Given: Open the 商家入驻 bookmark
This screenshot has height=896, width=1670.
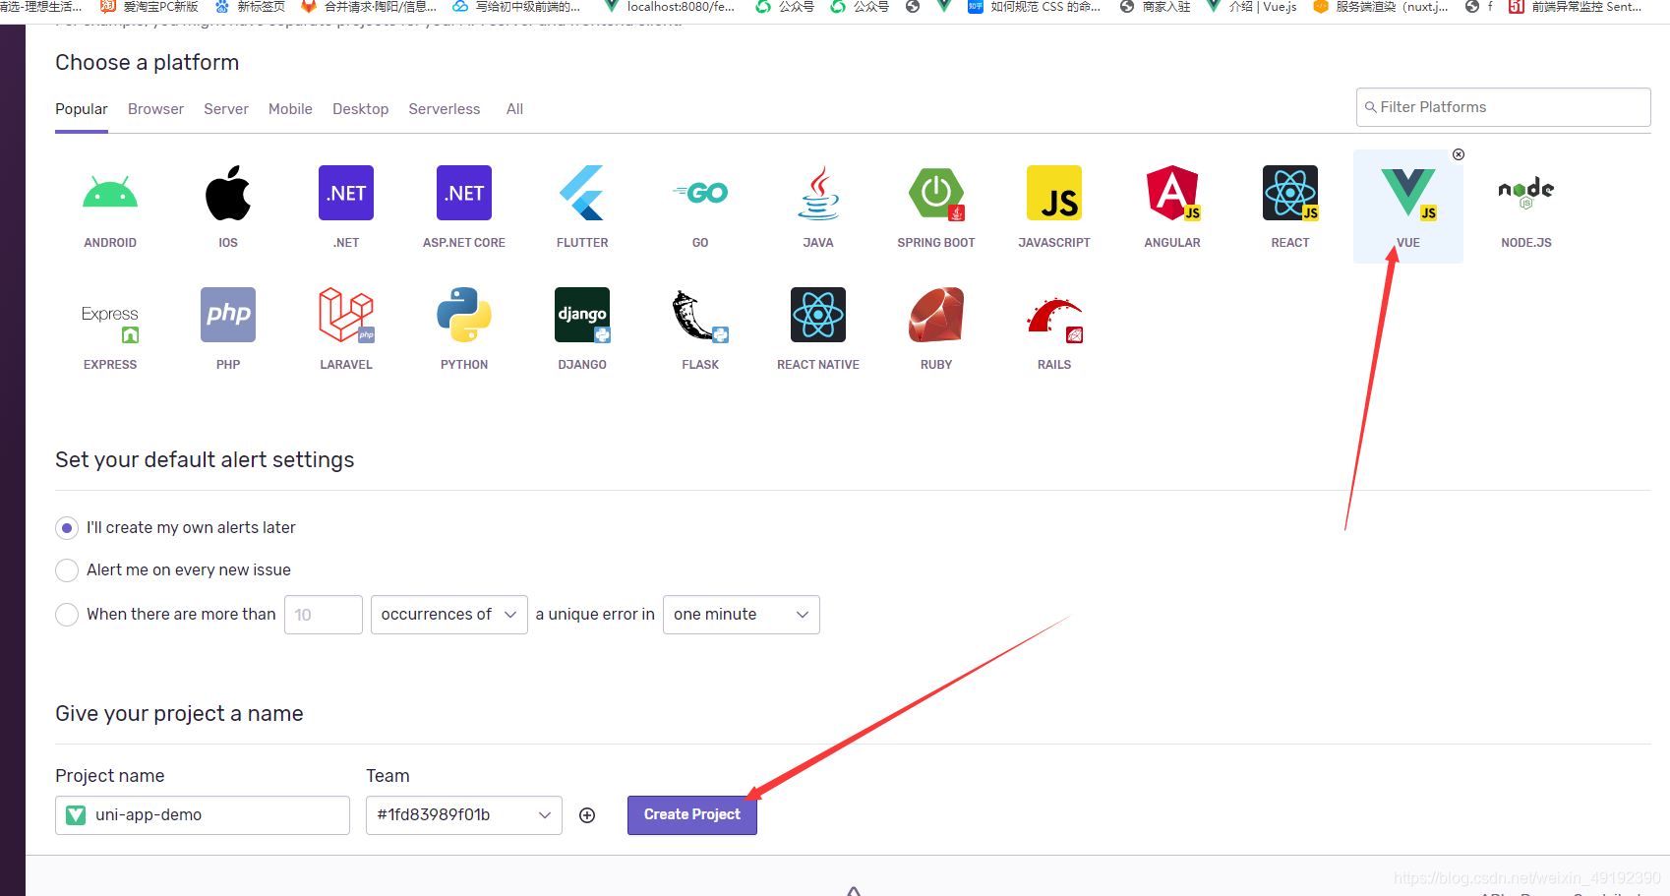Looking at the screenshot, I should 1155,7.
